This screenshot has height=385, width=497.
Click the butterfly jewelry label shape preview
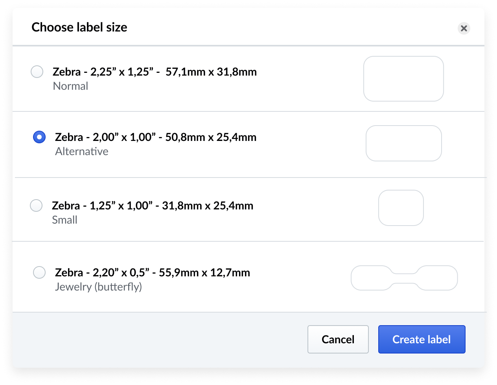(404, 278)
